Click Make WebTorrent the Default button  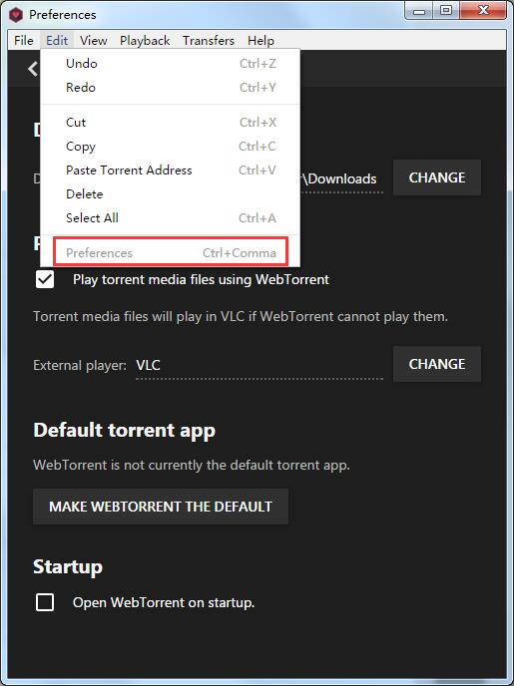point(161,507)
